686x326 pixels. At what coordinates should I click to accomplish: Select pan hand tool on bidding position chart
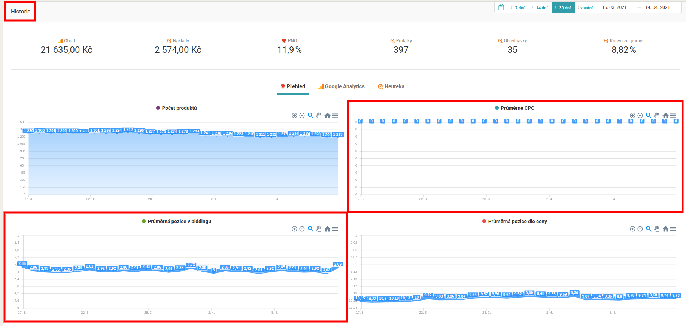pyautogui.click(x=319, y=229)
